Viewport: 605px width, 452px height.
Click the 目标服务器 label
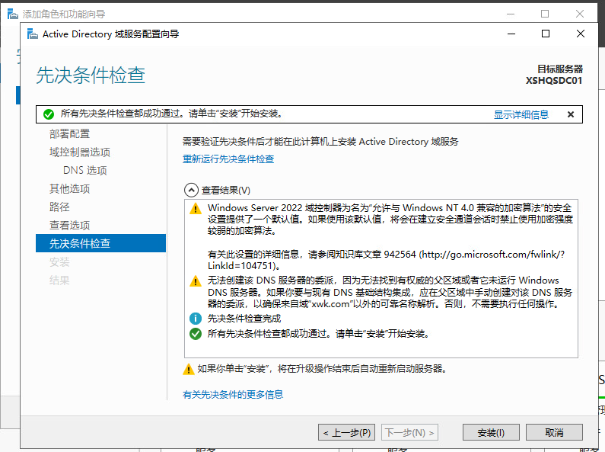[x=560, y=69]
